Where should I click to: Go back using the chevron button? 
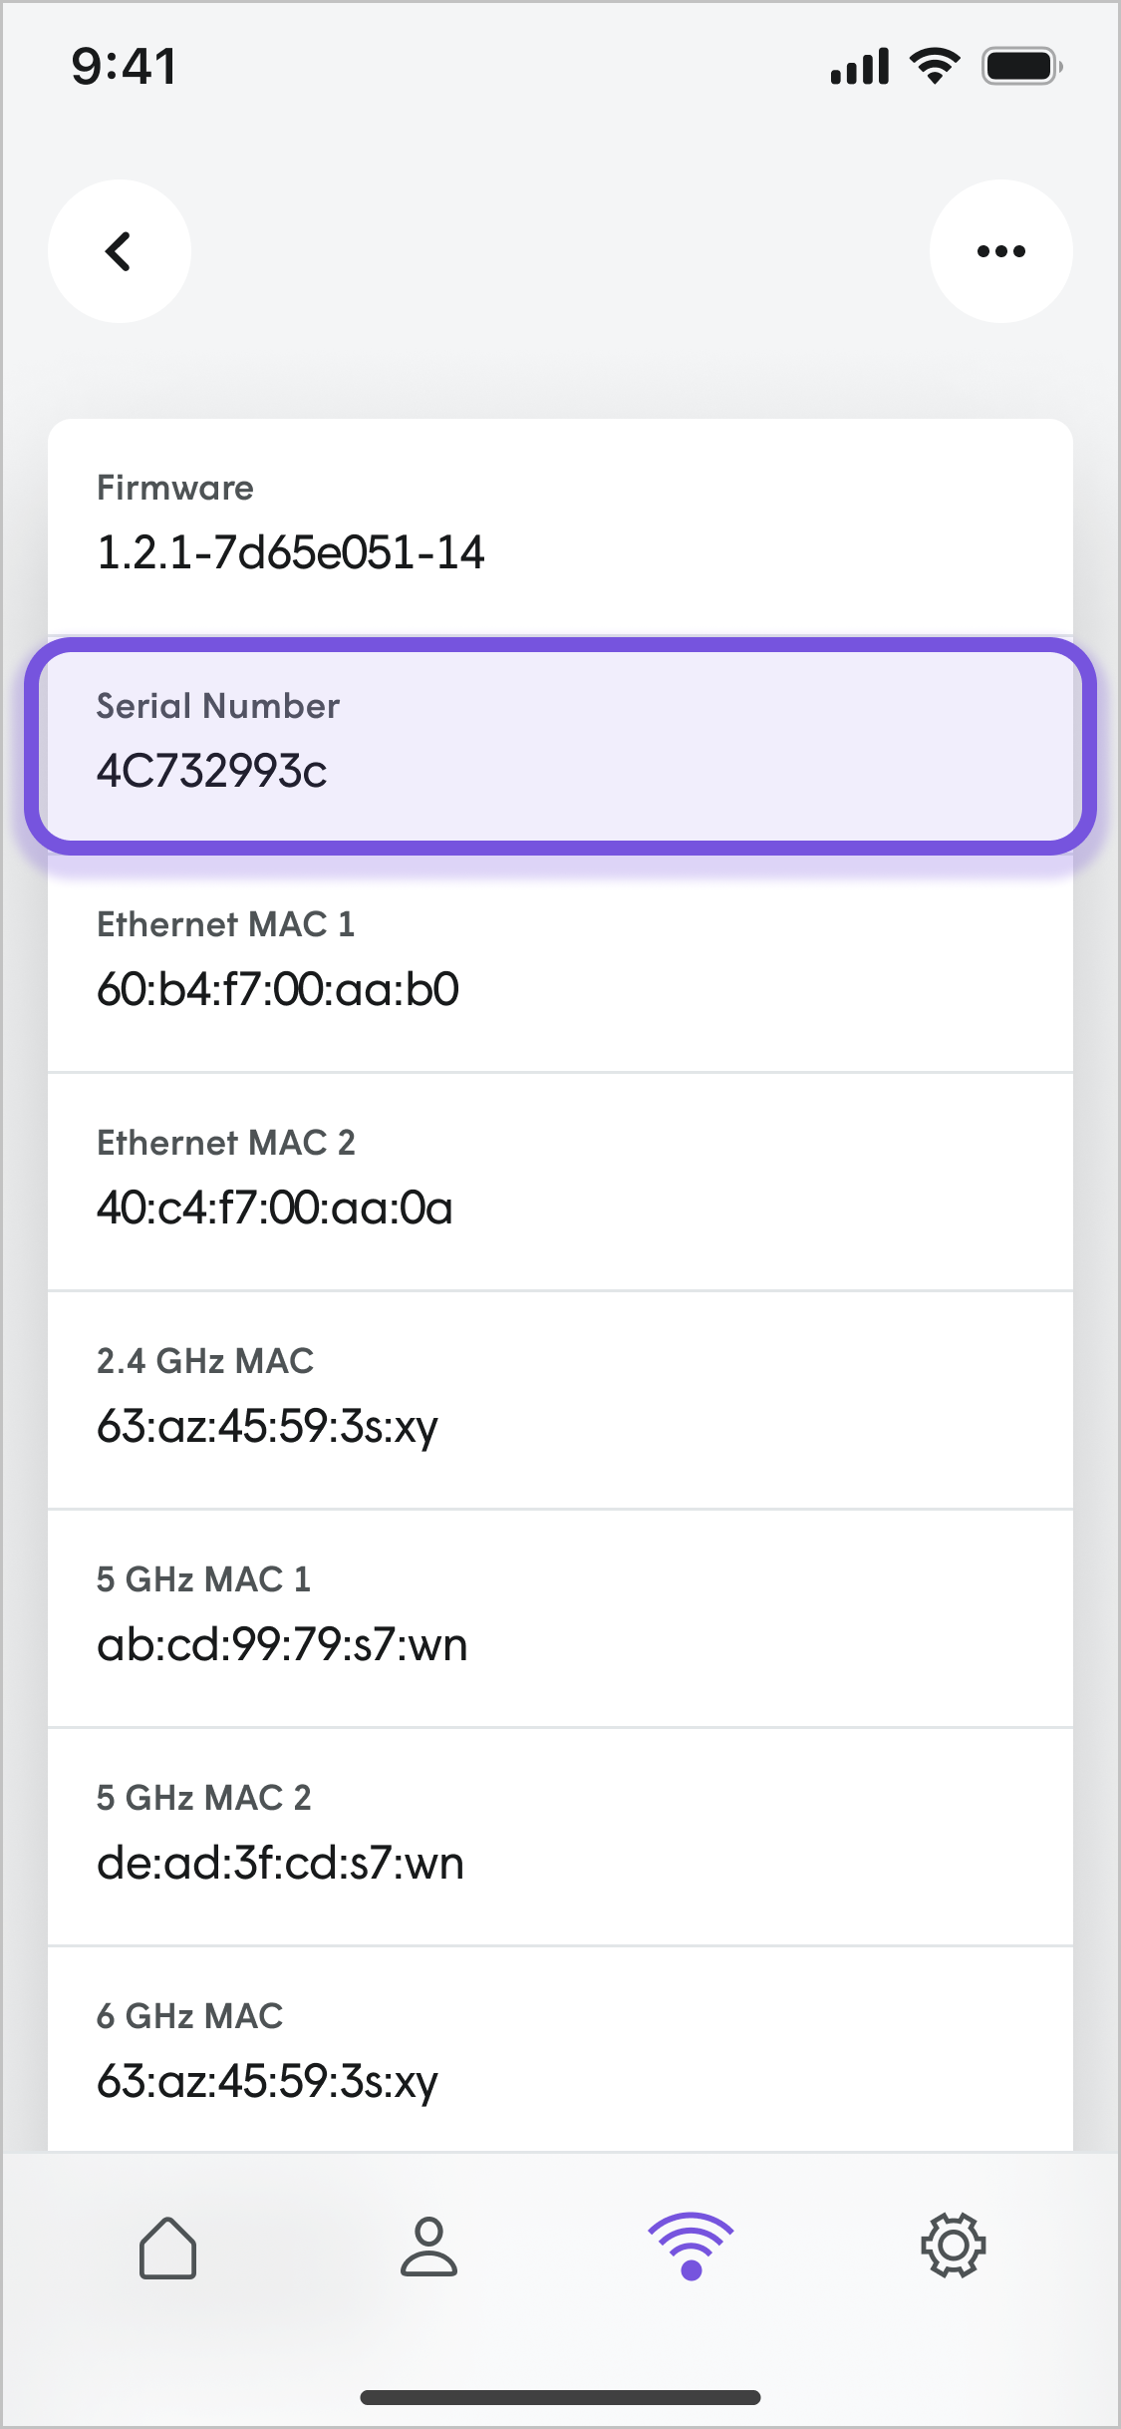[120, 251]
